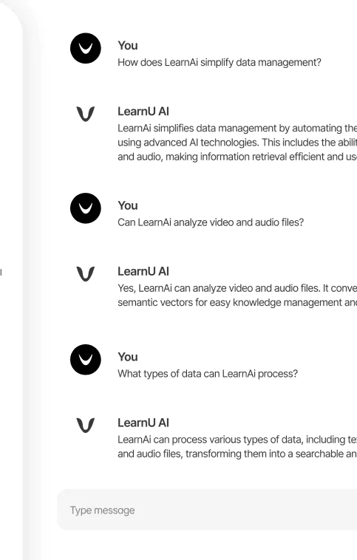Click the message 'Can LearnAi analyze video and audio files?'

click(x=211, y=222)
